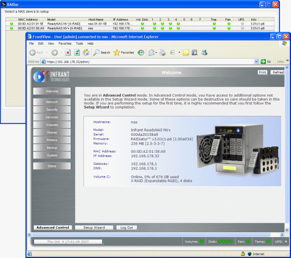Open the Security section in the sidebar
The image size is (291, 258).
(x=52, y=110)
